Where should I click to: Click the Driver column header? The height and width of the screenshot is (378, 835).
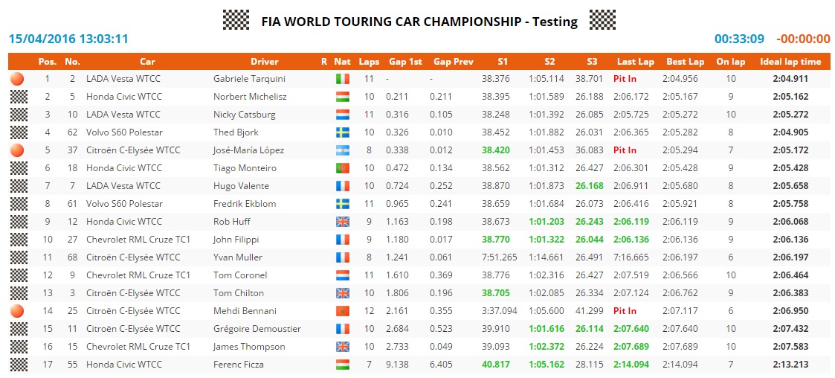(x=265, y=62)
